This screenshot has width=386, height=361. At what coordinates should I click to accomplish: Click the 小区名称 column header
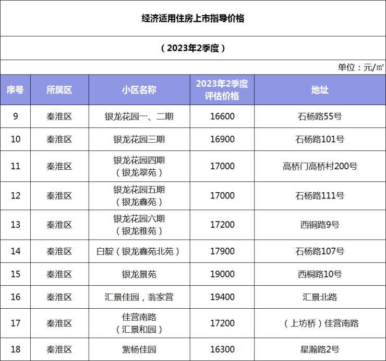coord(139,90)
